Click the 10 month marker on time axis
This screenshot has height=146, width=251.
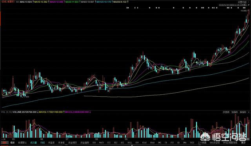(x=154, y=139)
